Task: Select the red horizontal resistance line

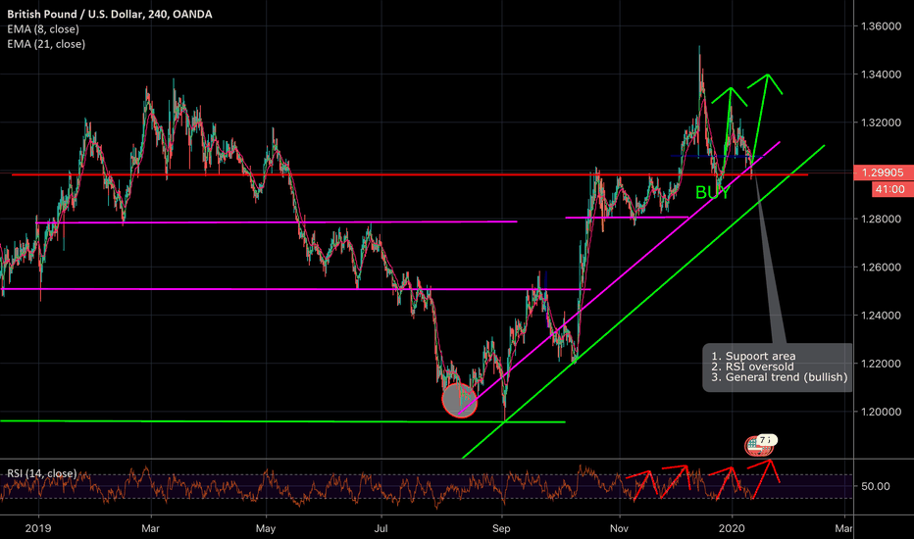Action: 392,174
